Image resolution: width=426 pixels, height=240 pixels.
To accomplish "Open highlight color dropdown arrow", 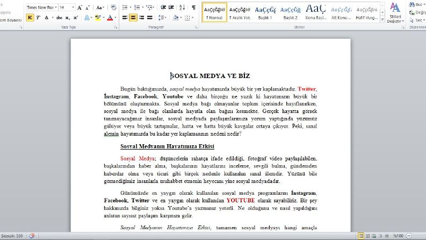I will pos(104,18).
